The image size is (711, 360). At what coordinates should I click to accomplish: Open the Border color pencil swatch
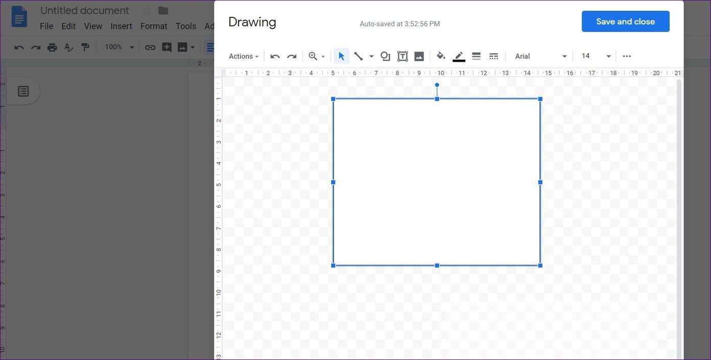(x=459, y=56)
